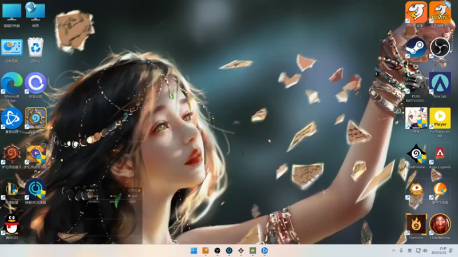
Task: Open the HearthArena dwarf portrait shortcut
Action: [440, 224]
